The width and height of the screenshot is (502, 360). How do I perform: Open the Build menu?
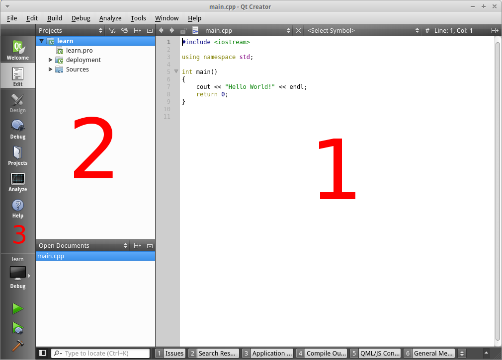point(55,18)
